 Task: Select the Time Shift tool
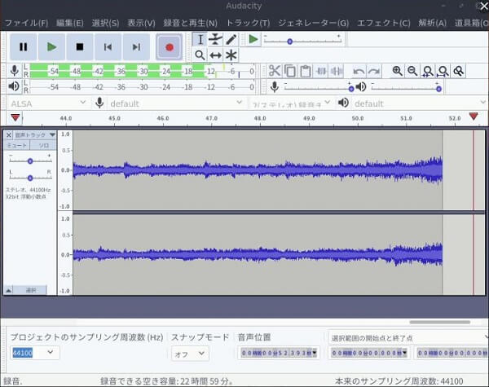click(215, 55)
